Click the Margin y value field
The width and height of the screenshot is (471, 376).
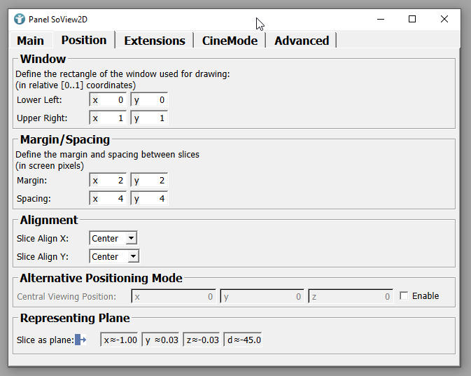click(x=149, y=181)
